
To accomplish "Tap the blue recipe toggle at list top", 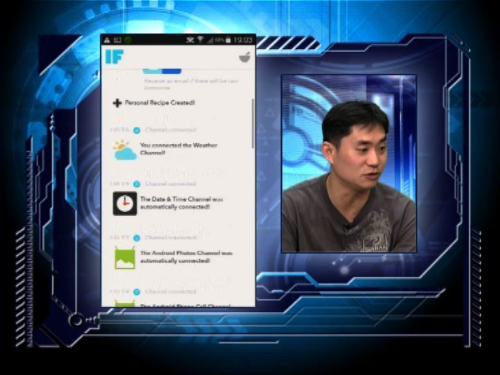I will [162, 71].
